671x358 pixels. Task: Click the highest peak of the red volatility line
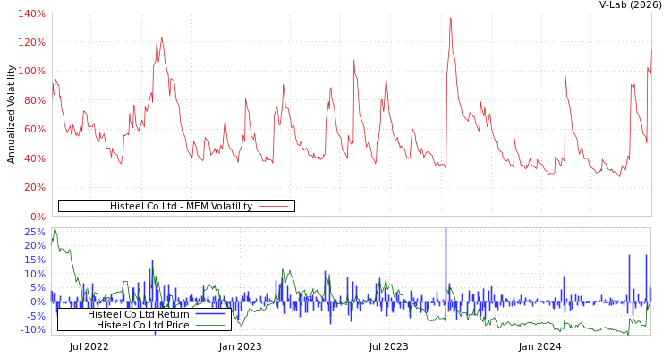450,18
